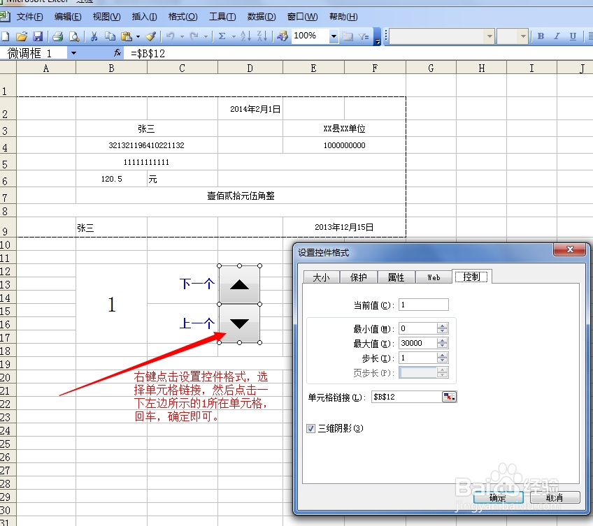Click the spin button's up arrow control
593x526 pixels.
239,284
